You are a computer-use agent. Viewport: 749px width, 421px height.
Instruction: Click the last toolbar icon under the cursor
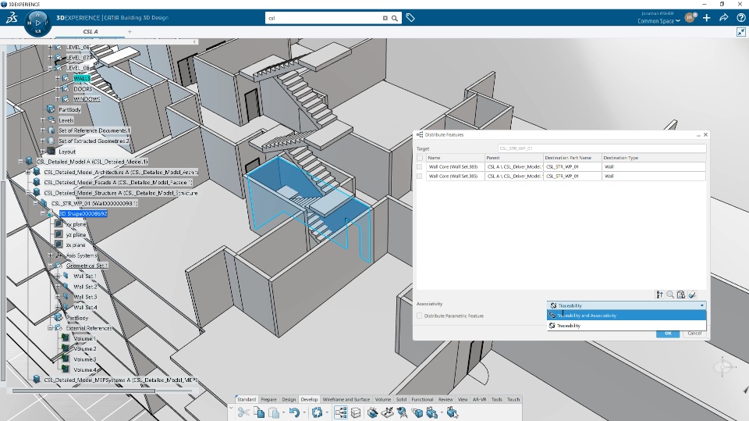tap(452, 412)
